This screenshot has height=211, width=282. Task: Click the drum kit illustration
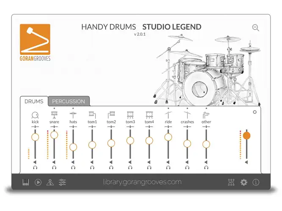point(207,70)
